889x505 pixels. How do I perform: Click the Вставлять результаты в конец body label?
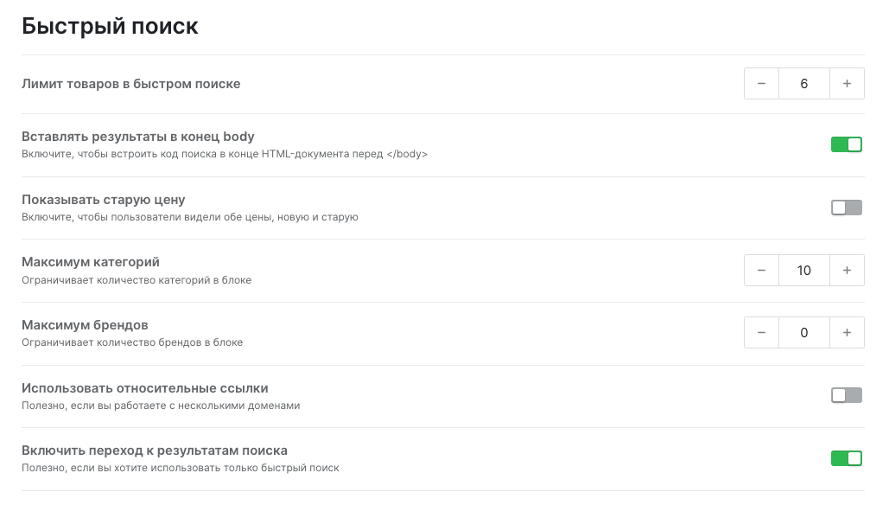point(137,137)
